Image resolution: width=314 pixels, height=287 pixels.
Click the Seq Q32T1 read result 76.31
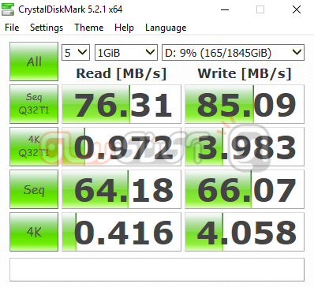[121, 104]
